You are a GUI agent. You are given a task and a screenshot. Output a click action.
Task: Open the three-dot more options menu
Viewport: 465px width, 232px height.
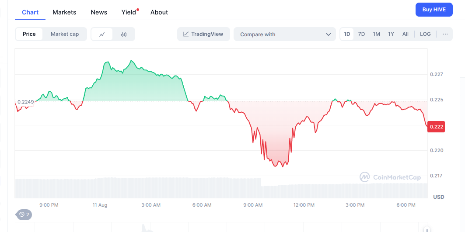tap(445, 34)
